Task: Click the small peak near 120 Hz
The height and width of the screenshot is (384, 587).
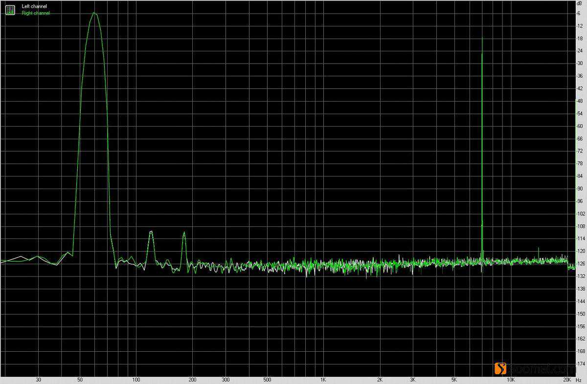Action: (x=151, y=231)
